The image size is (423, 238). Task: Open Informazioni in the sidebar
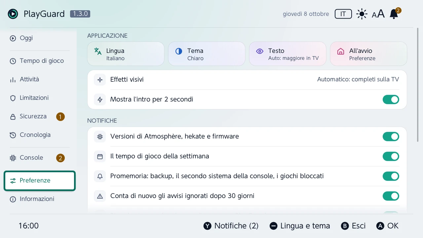pos(40,199)
